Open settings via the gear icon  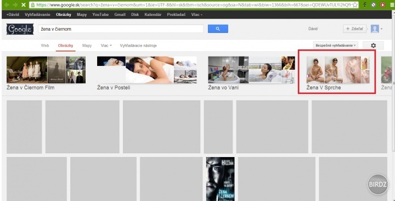(373, 46)
